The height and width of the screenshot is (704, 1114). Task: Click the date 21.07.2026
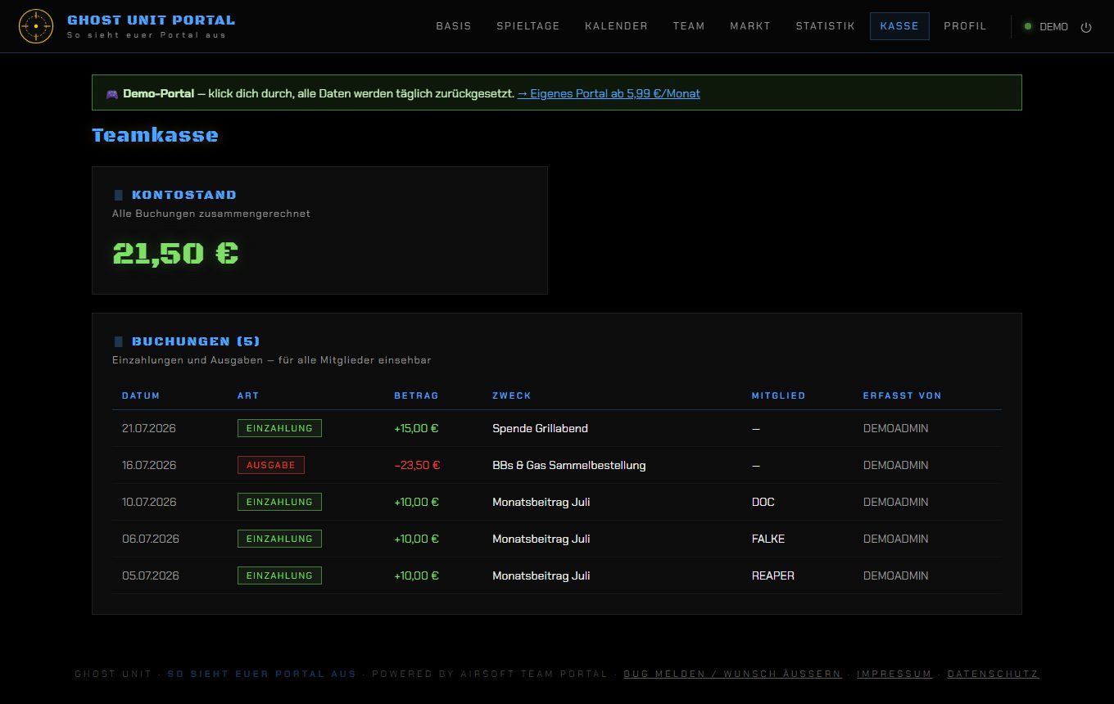[x=149, y=428]
